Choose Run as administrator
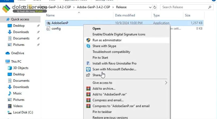Screen dimensions: 217x119 pyautogui.click(x=107, y=40)
